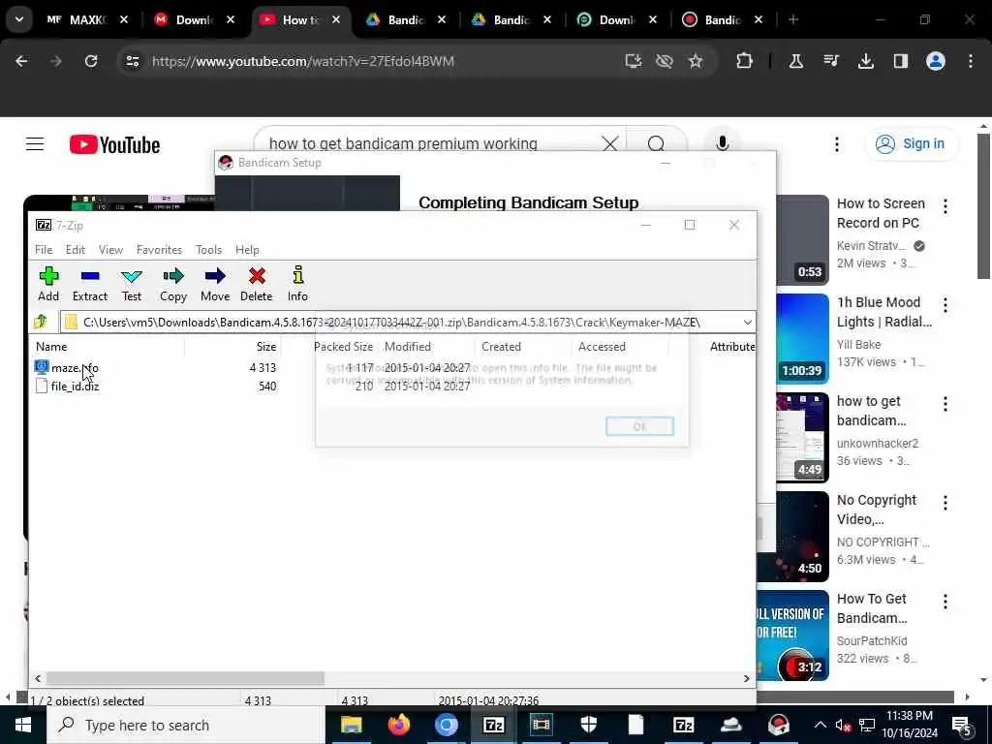Click OK in the System Information dialog

[639, 426]
